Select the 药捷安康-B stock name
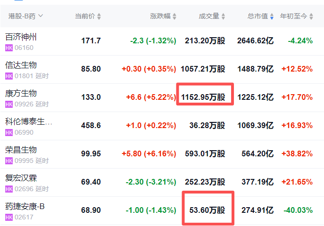The image size is (324, 226). pyautogui.click(x=25, y=206)
